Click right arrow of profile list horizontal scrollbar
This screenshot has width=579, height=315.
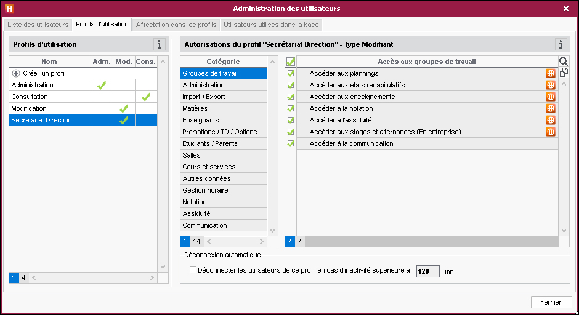[x=152, y=277]
